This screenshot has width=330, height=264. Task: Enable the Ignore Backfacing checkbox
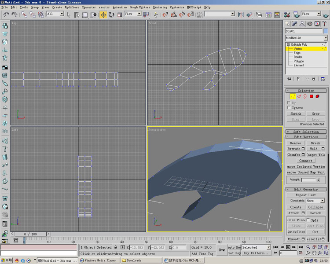tap(289, 107)
